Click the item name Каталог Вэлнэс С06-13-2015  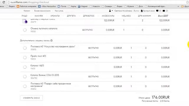45,75
